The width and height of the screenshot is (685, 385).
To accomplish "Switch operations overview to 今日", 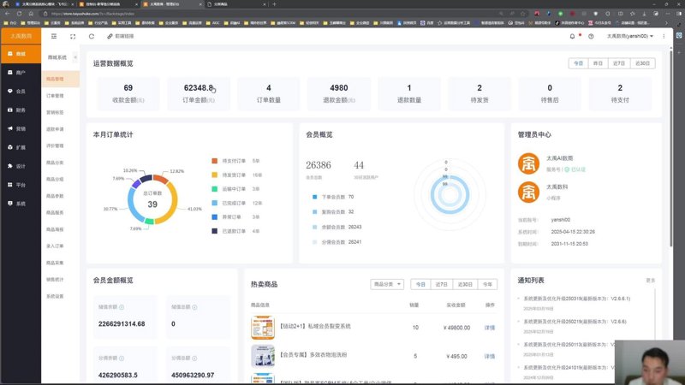I will coord(579,63).
